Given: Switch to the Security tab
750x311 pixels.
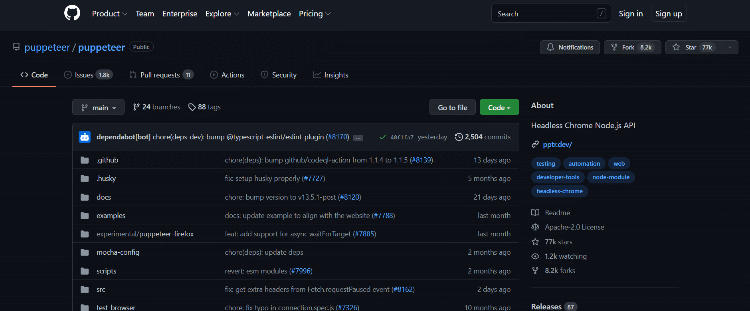Looking at the screenshot, I should click(279, 75).
